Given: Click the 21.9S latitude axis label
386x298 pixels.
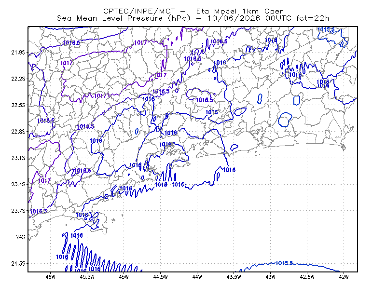Looking at the screenshot, I should (18, 53).
